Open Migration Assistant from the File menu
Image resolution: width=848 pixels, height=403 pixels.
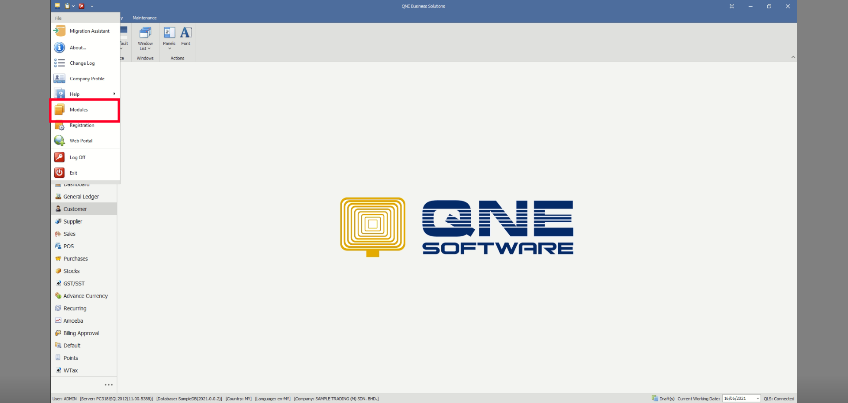point(85,31)
